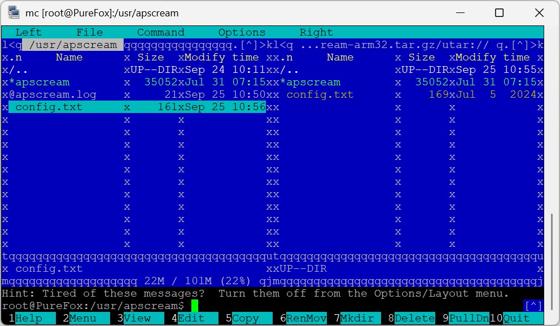Open the Command menu
This screenshot has width=560, height=326.
coord(160,32)
